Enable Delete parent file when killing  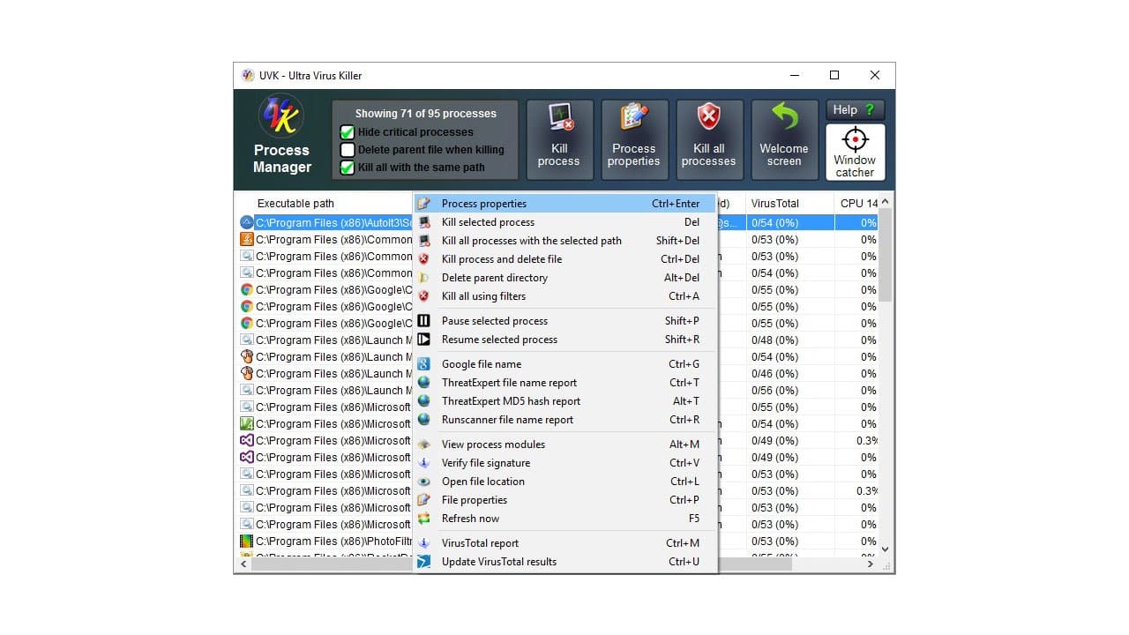point(348,149)
